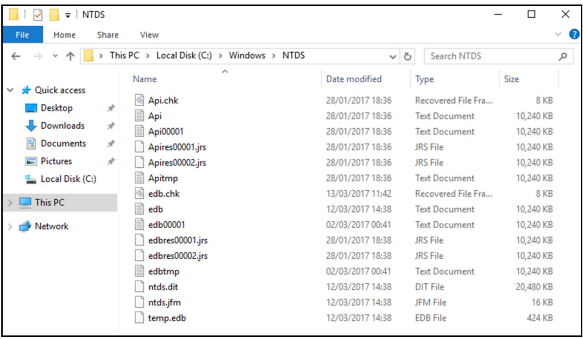
Task: Click the Refresh icon beside address bar
Action: (408, 56)
